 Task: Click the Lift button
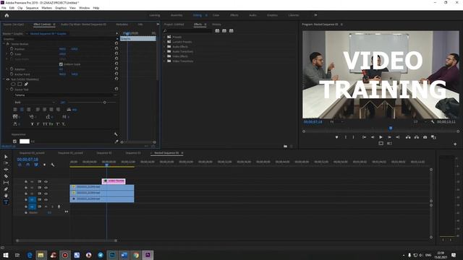pyautogui.click(x=408, y=137)
